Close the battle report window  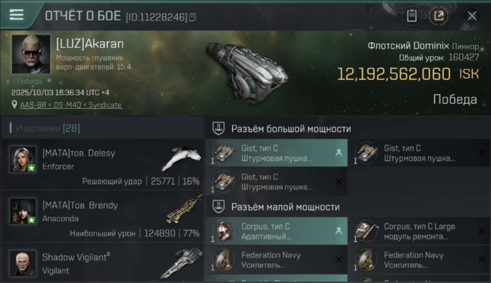472,16
